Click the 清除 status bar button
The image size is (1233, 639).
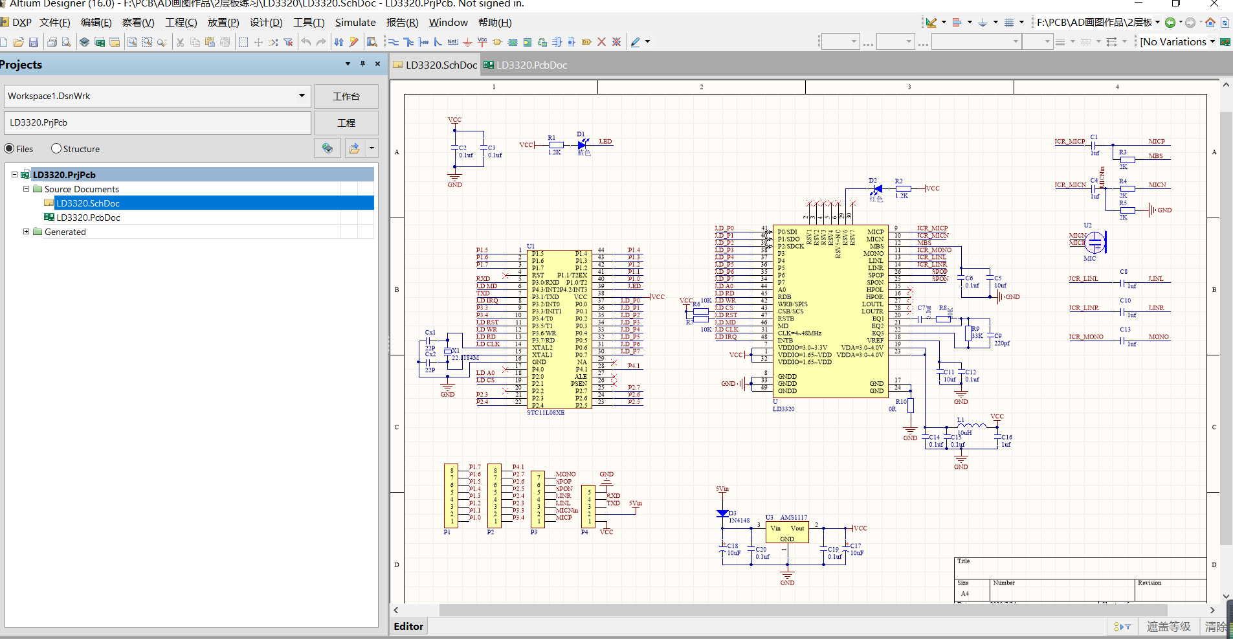(1216, 627)
